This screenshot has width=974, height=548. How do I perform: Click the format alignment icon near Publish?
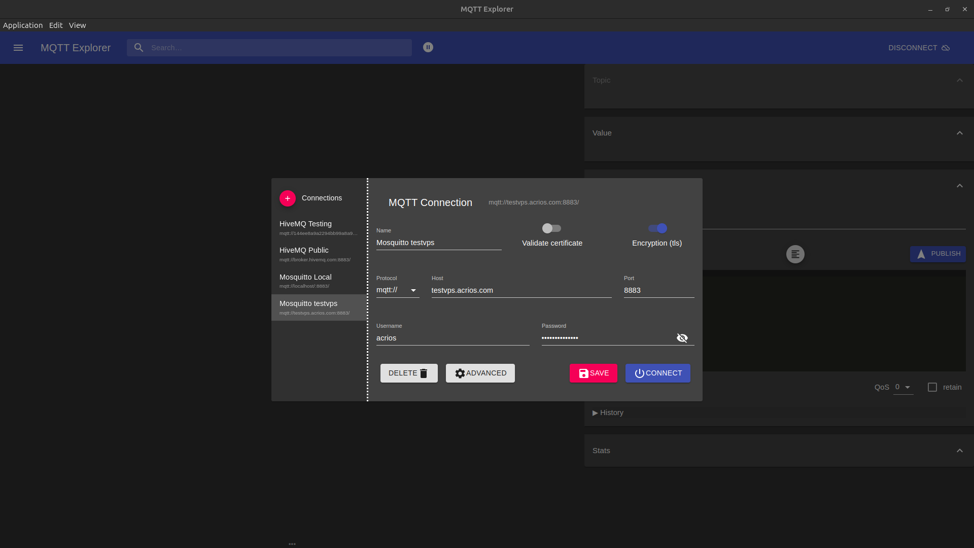(x=795, y=254)
